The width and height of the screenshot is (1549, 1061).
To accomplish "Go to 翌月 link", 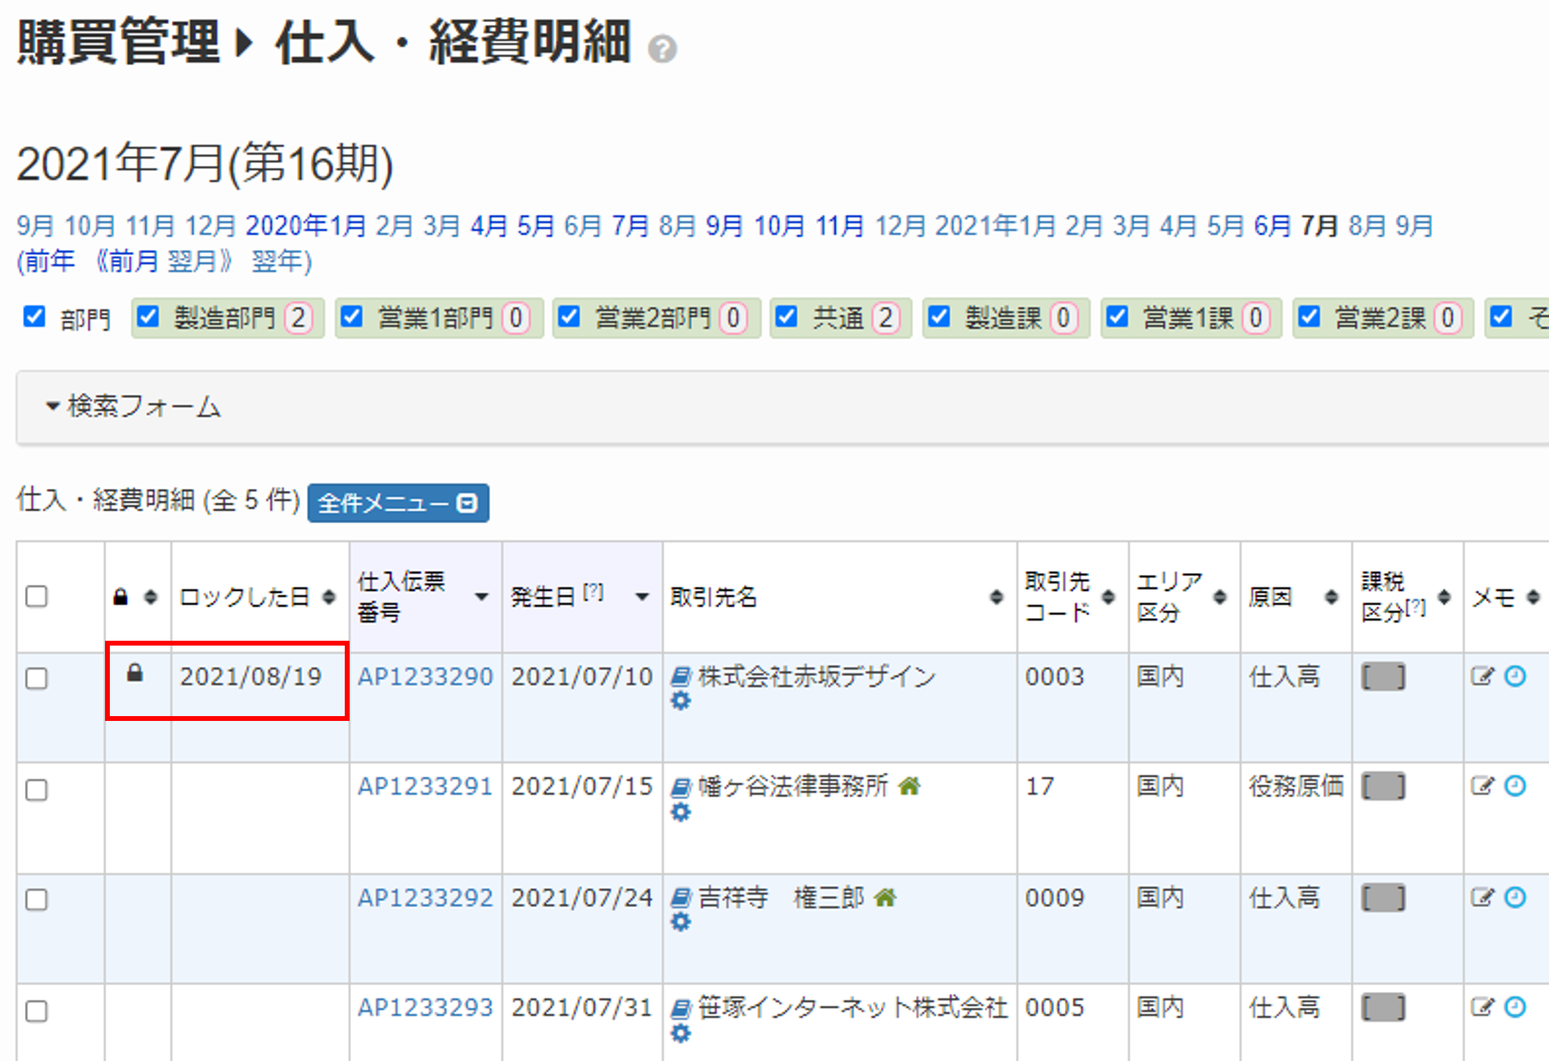I will [193, 261].
